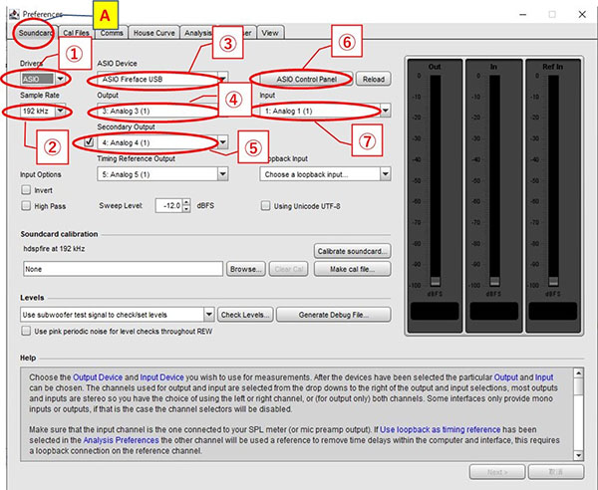Switch to the House Curve tab
The width and height of the screenshot is (598, 490).
154,33
